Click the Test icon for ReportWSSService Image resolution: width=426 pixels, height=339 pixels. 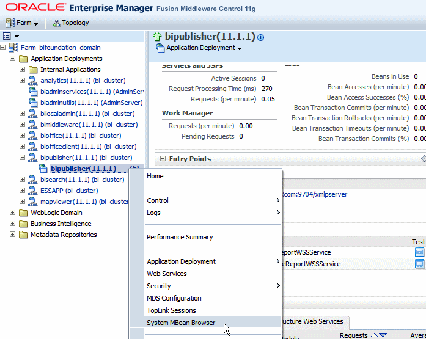coord(419,252)
